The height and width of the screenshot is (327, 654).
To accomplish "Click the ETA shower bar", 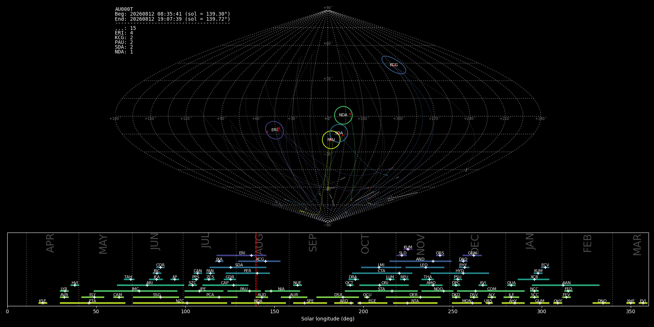I will coord(93,303).
